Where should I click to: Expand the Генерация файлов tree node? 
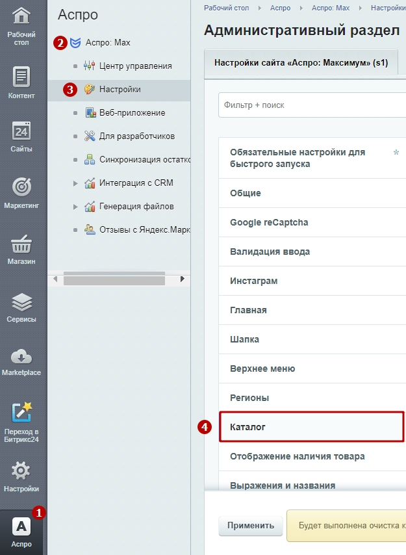coord(75,207)
